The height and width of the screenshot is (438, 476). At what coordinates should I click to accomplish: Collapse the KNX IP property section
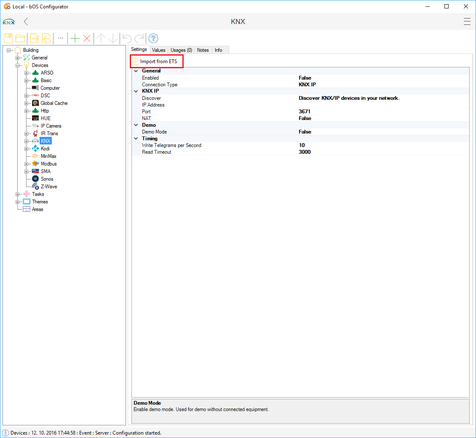[x=136, y=91]
